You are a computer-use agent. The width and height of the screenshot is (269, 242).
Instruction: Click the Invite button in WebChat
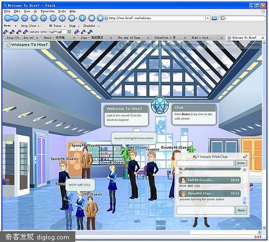click(x=241, y=163)
